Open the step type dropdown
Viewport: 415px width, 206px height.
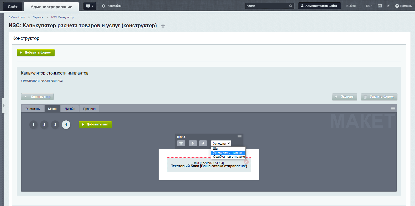221,143
